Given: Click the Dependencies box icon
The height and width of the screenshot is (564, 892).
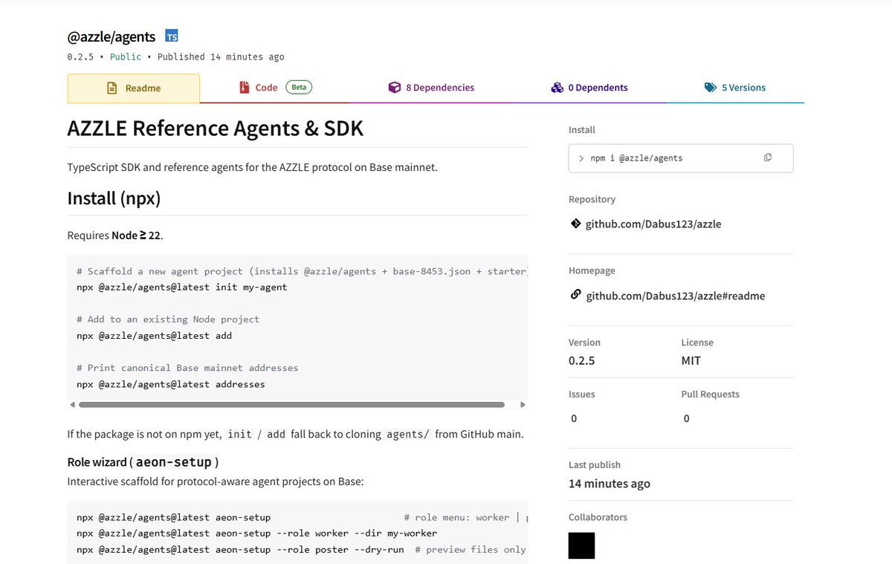Looking at the screenshot, I should point(395,88).
